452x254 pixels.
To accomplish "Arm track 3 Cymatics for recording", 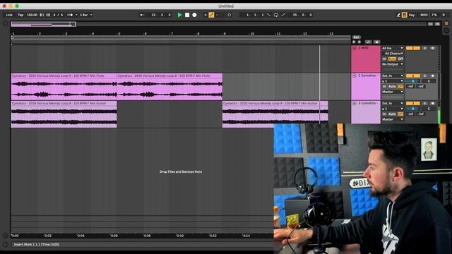I will click(432, 103).
